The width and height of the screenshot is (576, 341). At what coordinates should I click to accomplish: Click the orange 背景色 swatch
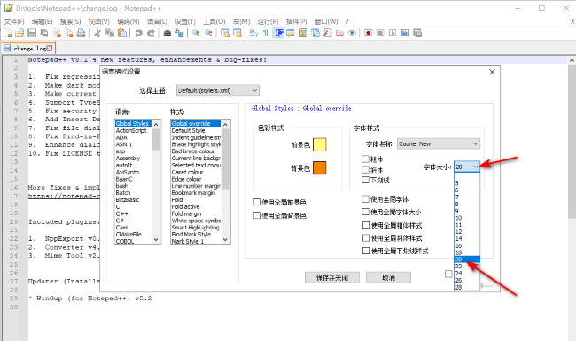pos(320,167)
